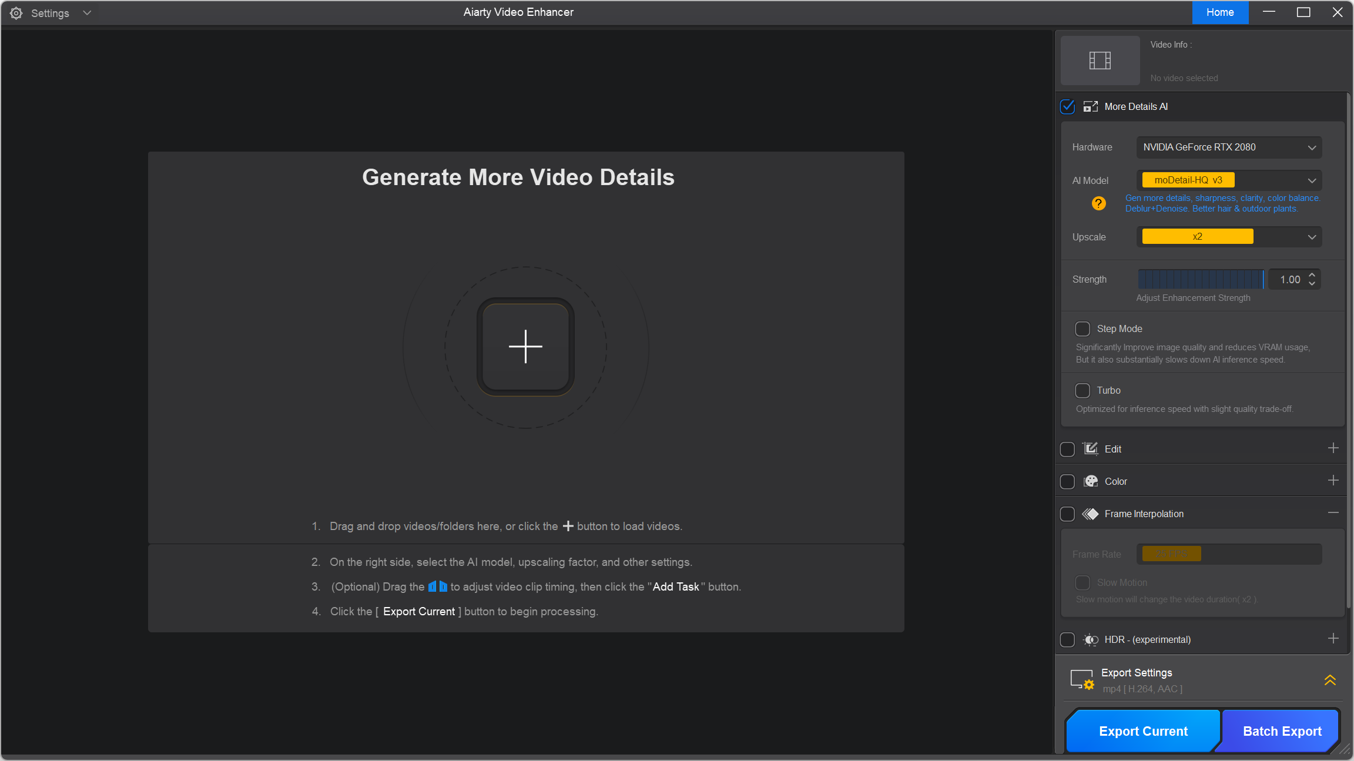The width and height of the screenshot is (1354, 761).
Task: Open the Hardware GPU dropdown
Action: (1229, 147)
